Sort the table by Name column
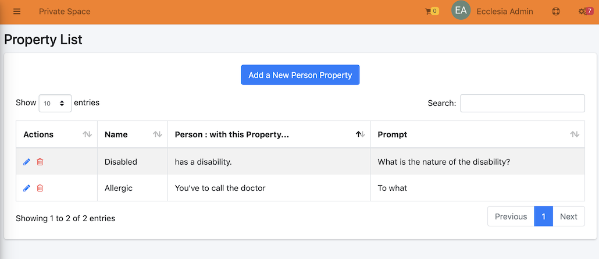This screenshot has height=259, width=599. [x=132, y=134]
